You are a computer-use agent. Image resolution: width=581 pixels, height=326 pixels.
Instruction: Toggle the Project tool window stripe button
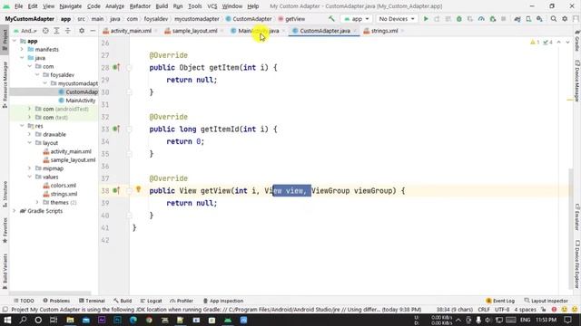[x=5, y=40]
